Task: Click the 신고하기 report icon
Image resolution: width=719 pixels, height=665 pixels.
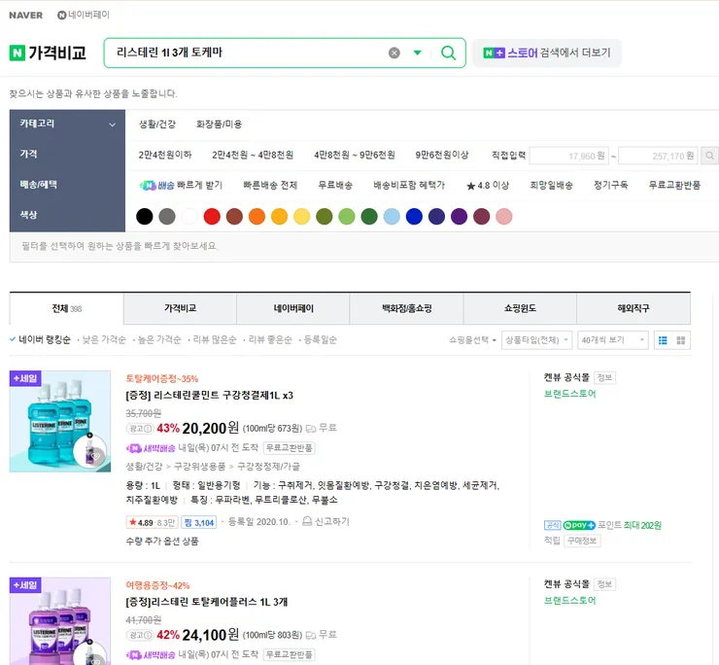Action: [307, 521]
